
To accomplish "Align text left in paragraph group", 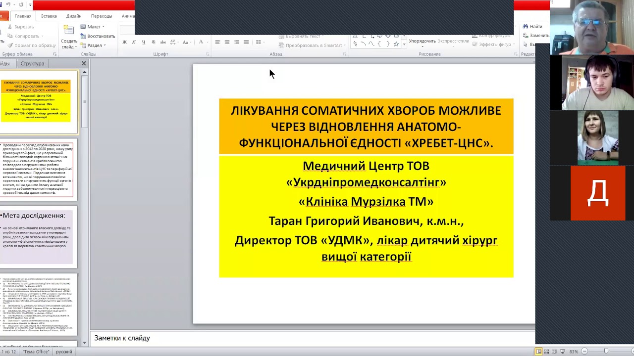I will pyautogui.click(x=217, y=42).
